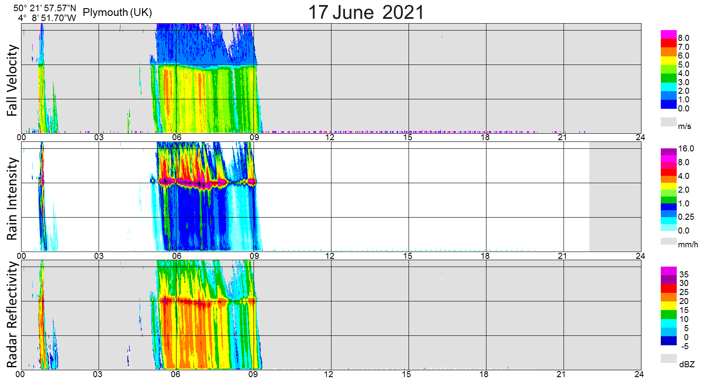706x387 pixels.
Task: Select the orange swatch in Radar Reflectivity legend
Action: point(669,297)
